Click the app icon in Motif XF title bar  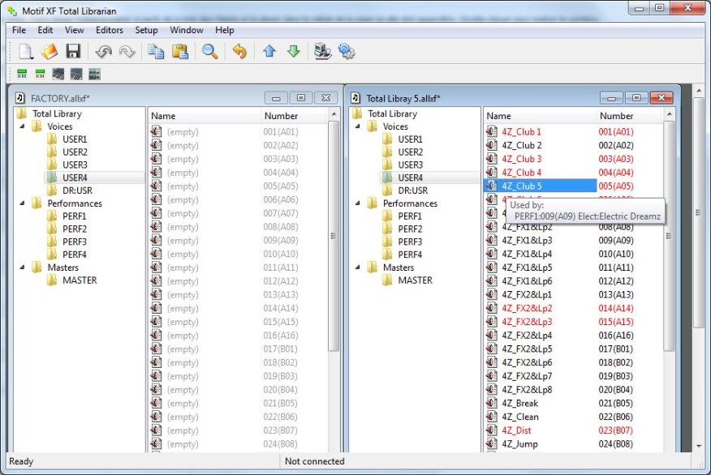coord(12,11)
